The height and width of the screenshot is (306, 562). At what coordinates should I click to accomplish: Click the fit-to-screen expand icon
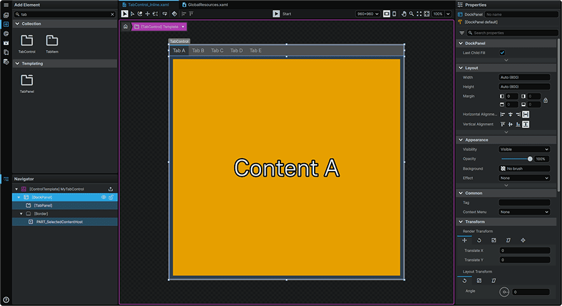pyautogui.click(x=419, y=14)
